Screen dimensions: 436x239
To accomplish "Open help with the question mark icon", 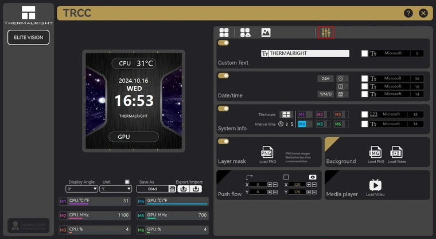I will tap(408, 13).
